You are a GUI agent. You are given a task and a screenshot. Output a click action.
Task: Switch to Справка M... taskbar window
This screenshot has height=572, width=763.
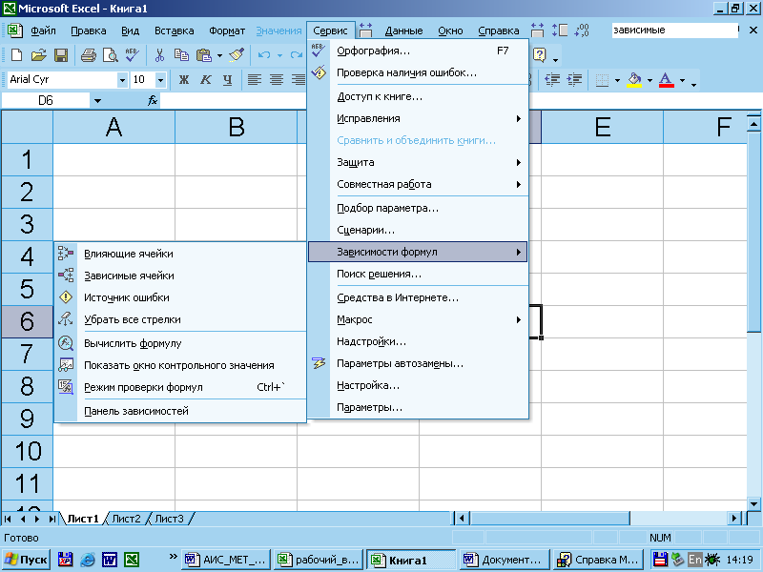pos(599,560)
